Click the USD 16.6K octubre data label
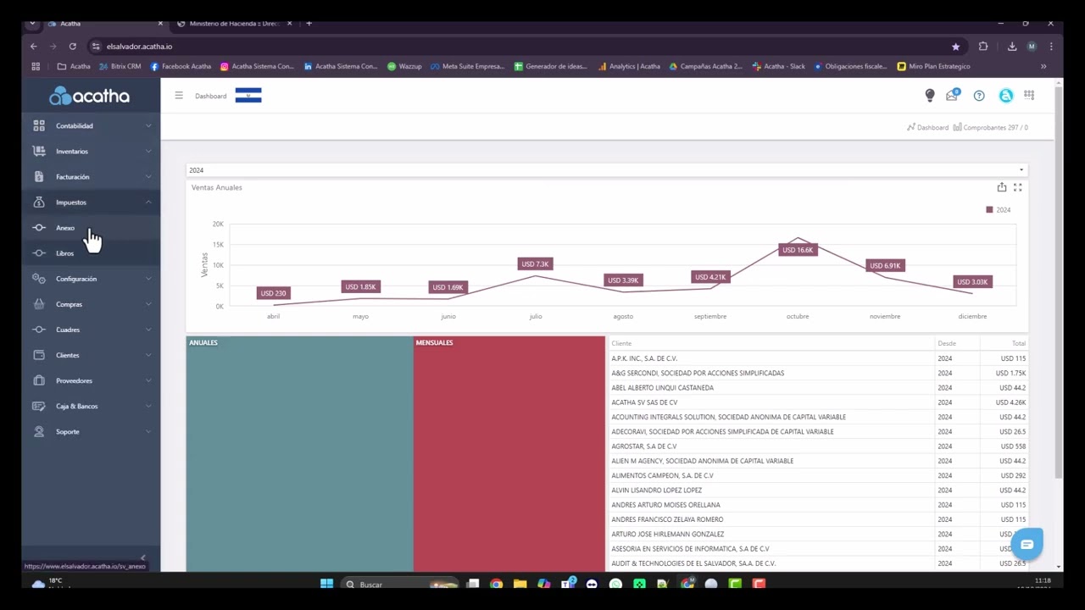The height and width of the screenshot is (610, 1085). [797, 250]
